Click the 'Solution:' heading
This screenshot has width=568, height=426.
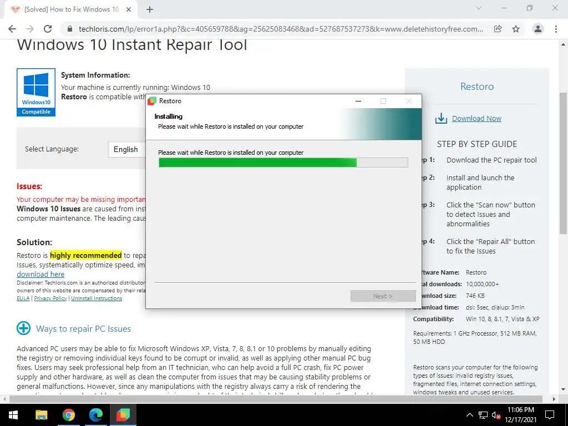tap(34, 242)
